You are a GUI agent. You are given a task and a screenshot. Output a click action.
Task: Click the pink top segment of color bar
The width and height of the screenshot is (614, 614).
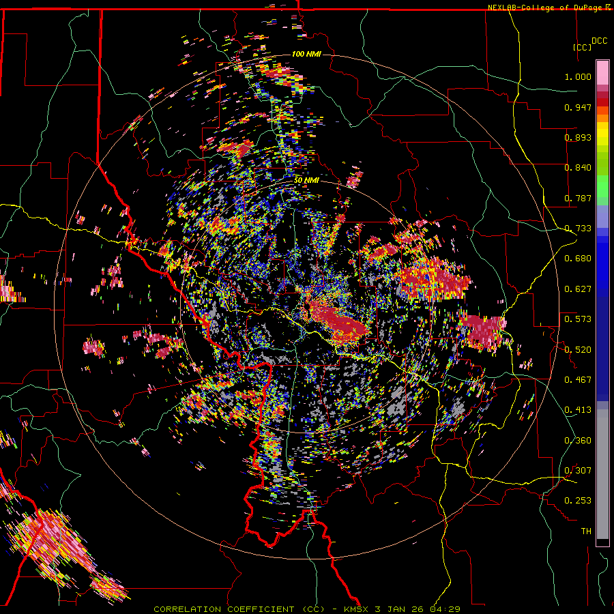tap(602, 72)
